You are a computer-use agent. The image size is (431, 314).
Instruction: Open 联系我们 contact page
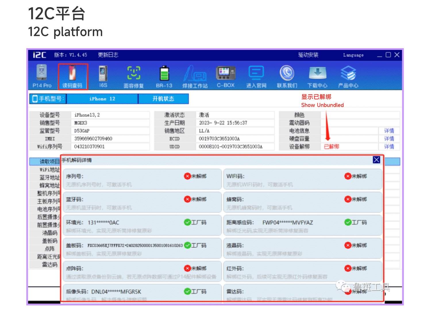click(x=287, y=76)
